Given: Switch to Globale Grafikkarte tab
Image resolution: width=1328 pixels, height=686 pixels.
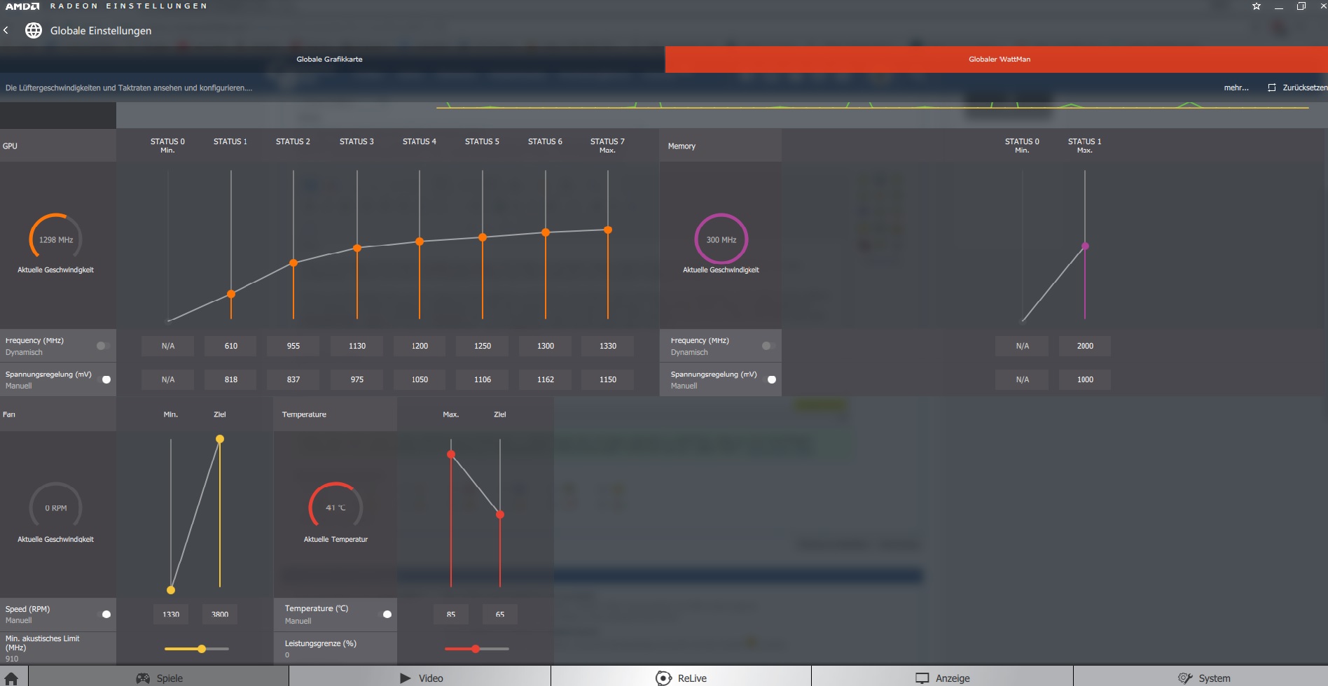Looking at the screenshot, I should tap(331, 59).
